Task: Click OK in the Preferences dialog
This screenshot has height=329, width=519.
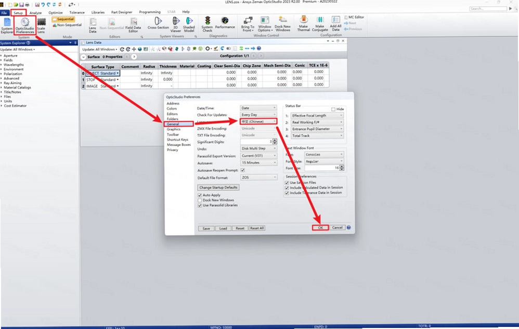Action: click(320, 227)
